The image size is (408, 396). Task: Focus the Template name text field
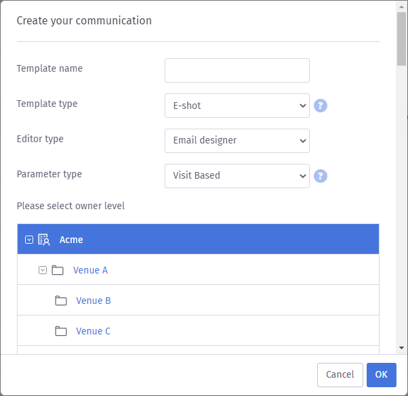coord(237,70)
